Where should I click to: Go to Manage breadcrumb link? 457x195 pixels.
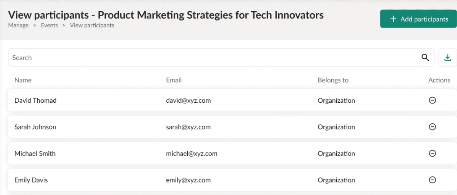pyautogui.click(x=18, y=25)
